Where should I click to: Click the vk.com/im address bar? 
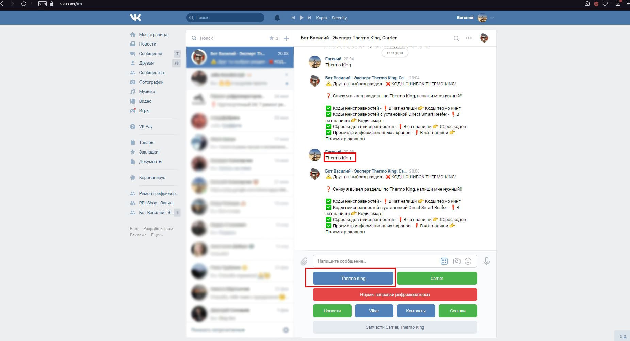[71, 4]
